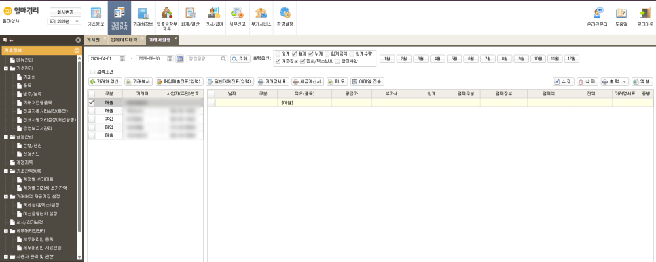Click the blue period-selection calendar icon

(180, 58)
